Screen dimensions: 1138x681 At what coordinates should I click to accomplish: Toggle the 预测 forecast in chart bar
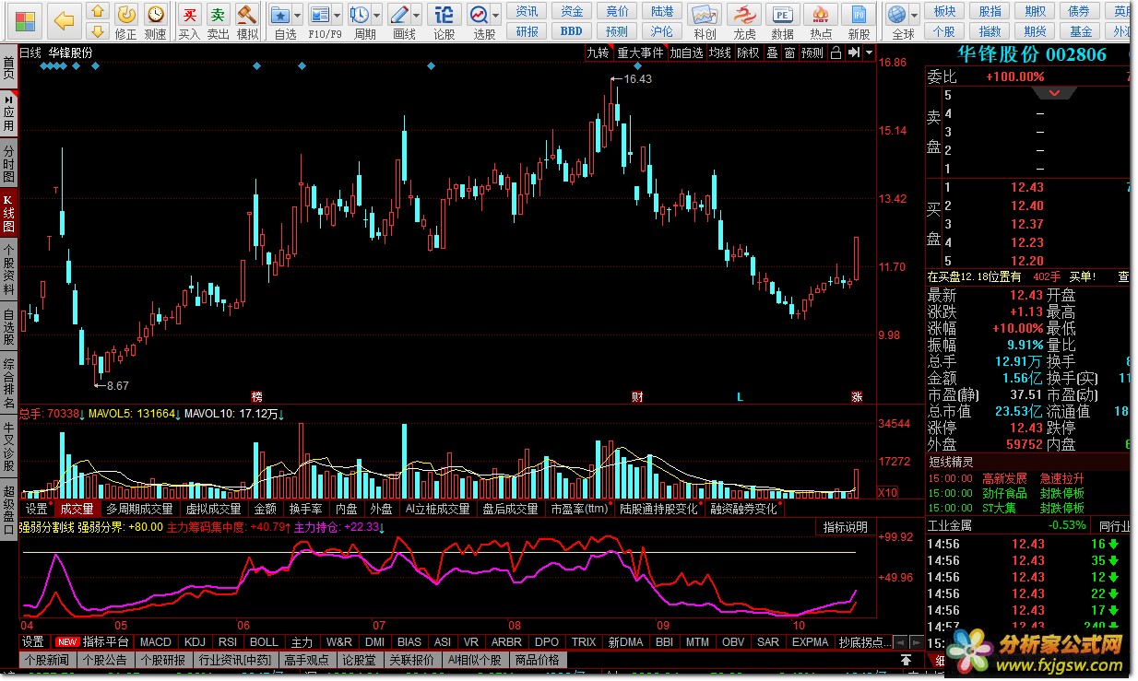[x=812, y=53]
